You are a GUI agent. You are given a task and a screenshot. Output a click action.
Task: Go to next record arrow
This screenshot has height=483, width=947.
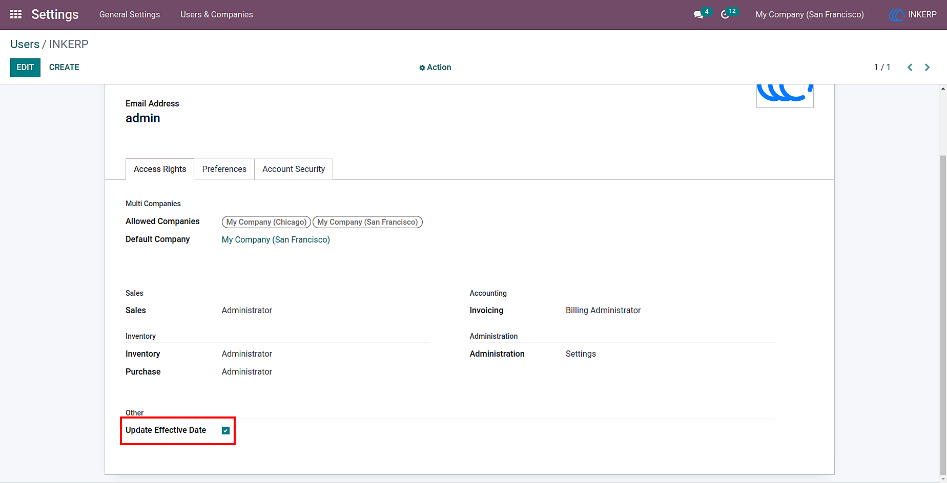click(927, 67)
